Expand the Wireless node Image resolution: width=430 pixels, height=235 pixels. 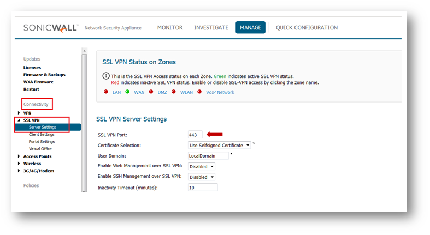click(x=19, y=164)
